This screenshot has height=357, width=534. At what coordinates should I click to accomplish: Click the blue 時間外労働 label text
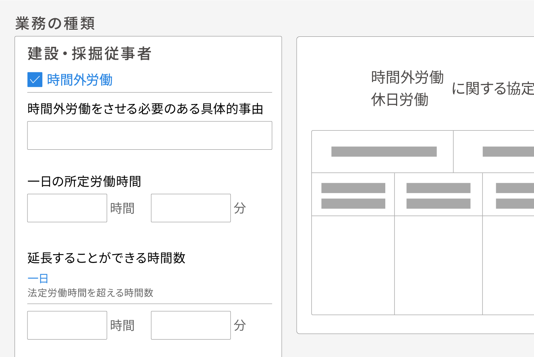80,80
